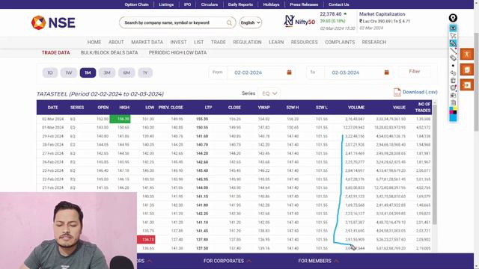Click the trash clear-annotations icon
Screen dimensions: 479x269
click(x=453, y=81)
